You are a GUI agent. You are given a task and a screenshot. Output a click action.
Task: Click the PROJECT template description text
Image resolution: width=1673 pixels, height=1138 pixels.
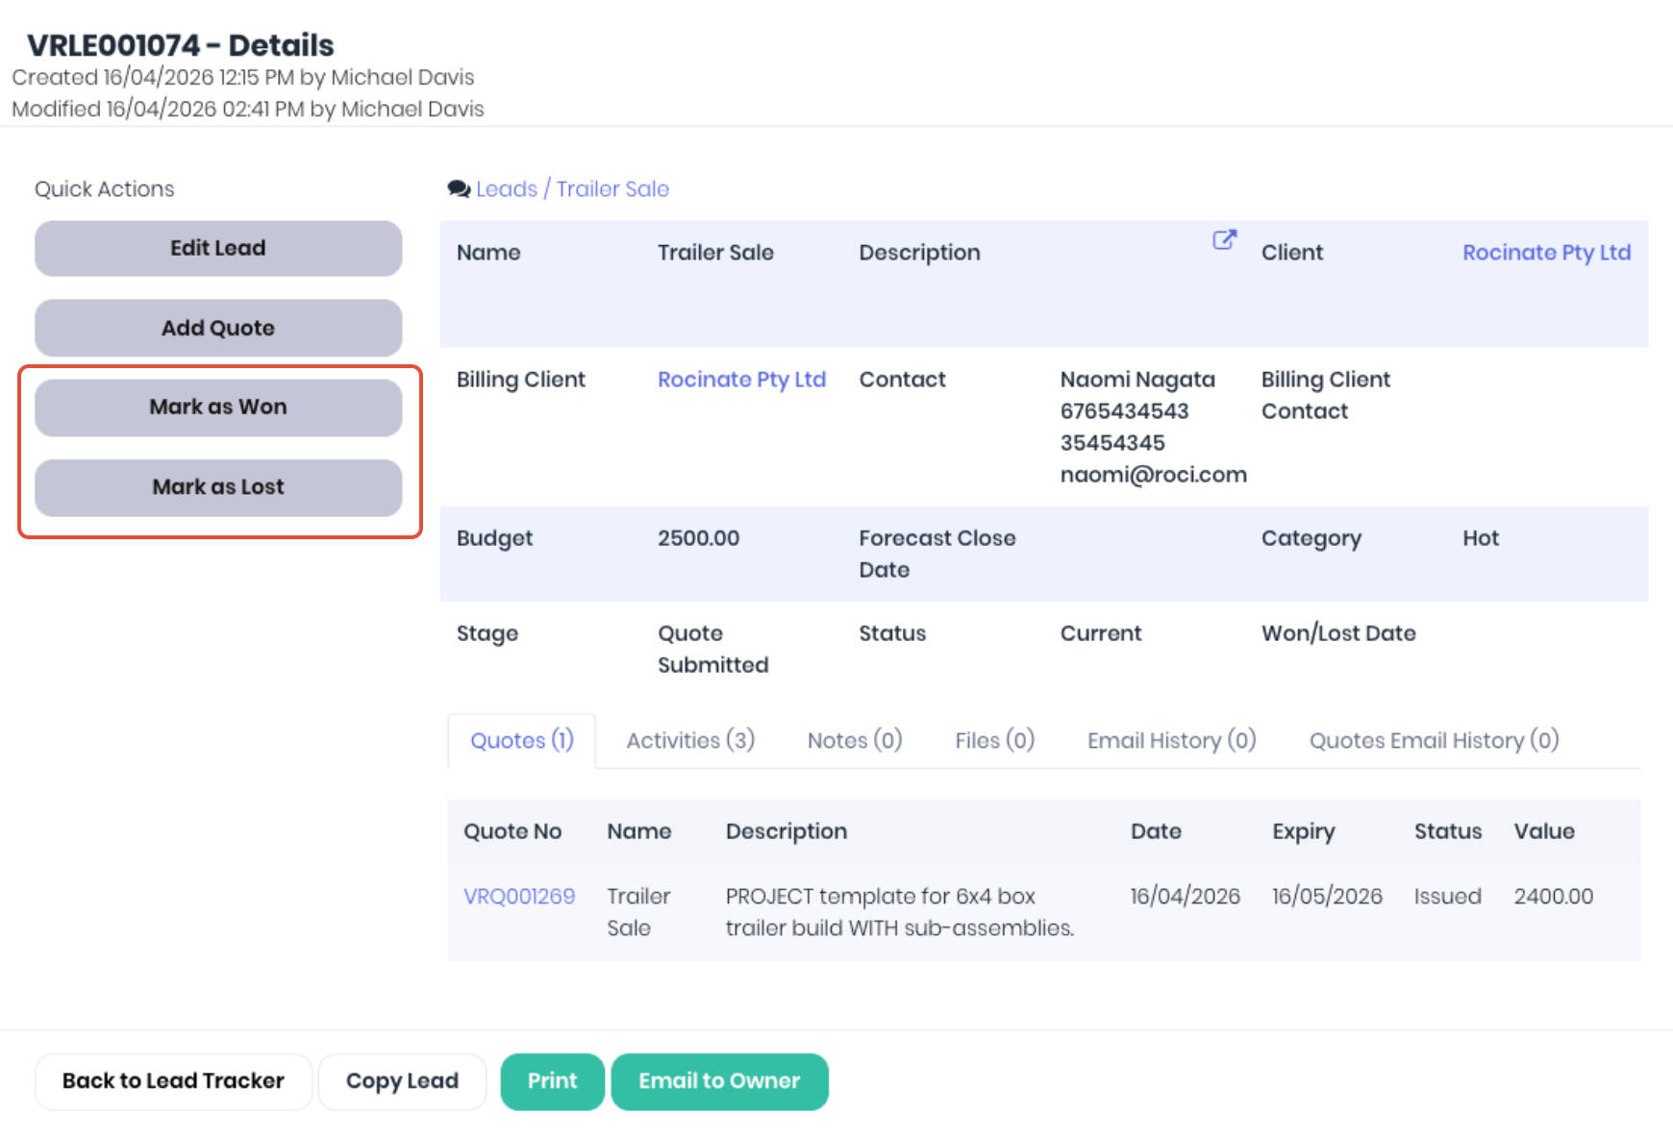click(899, 912)
